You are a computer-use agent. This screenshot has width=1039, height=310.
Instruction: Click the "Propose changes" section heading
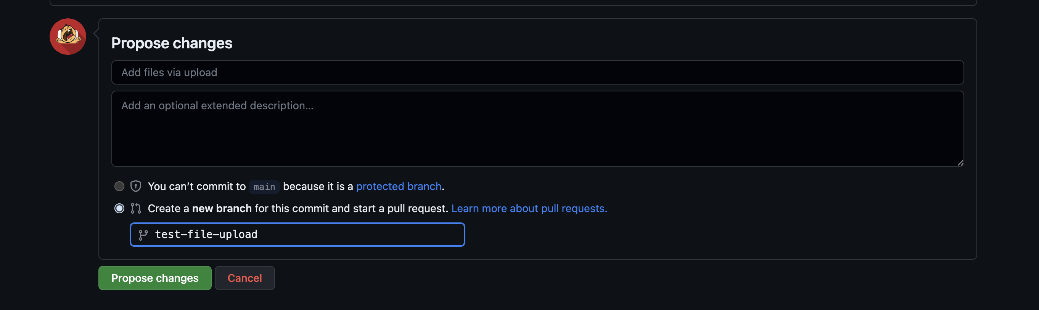pyautogui.click(x=172, y=43)
